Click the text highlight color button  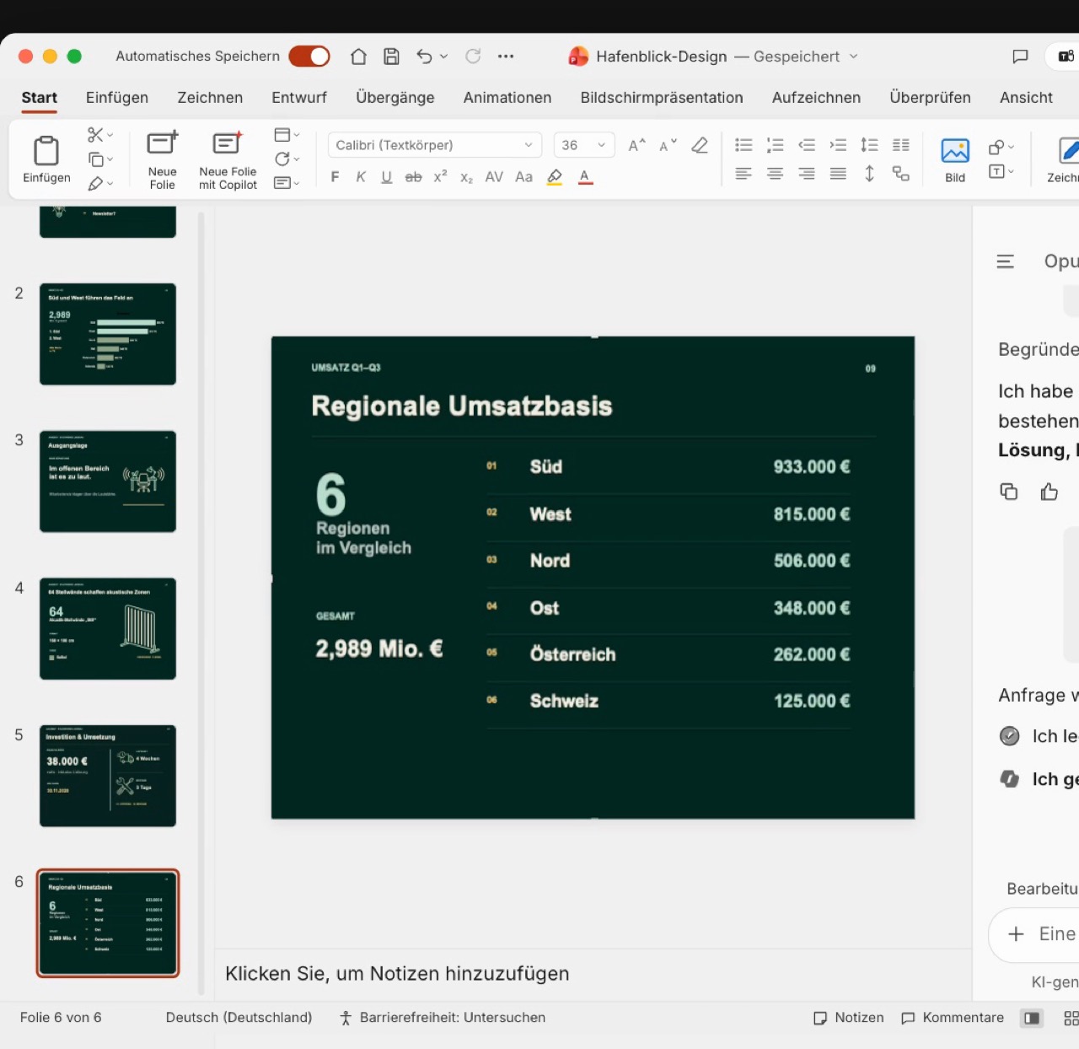click(555, 177)
